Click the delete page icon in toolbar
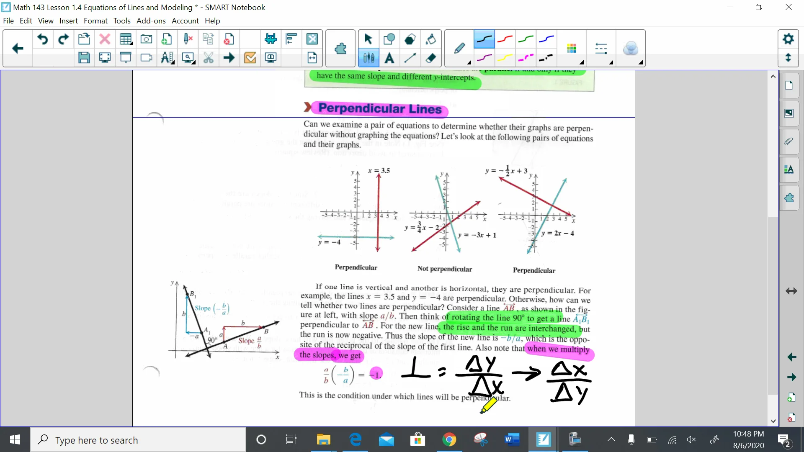The height and width of the screenshot is (452, 804). click(x=229, y=39)
